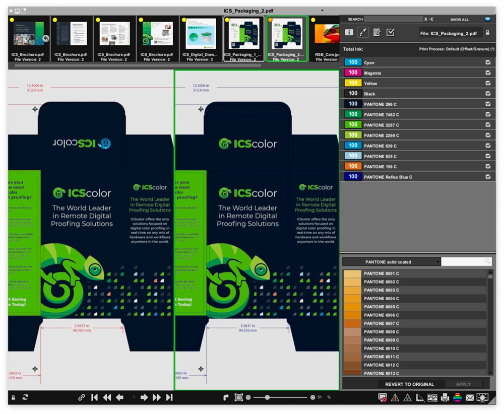Screen dimensions: 504x414
Task: Go to the previous page with the left arrow
Action: click(x=119, y=397)
